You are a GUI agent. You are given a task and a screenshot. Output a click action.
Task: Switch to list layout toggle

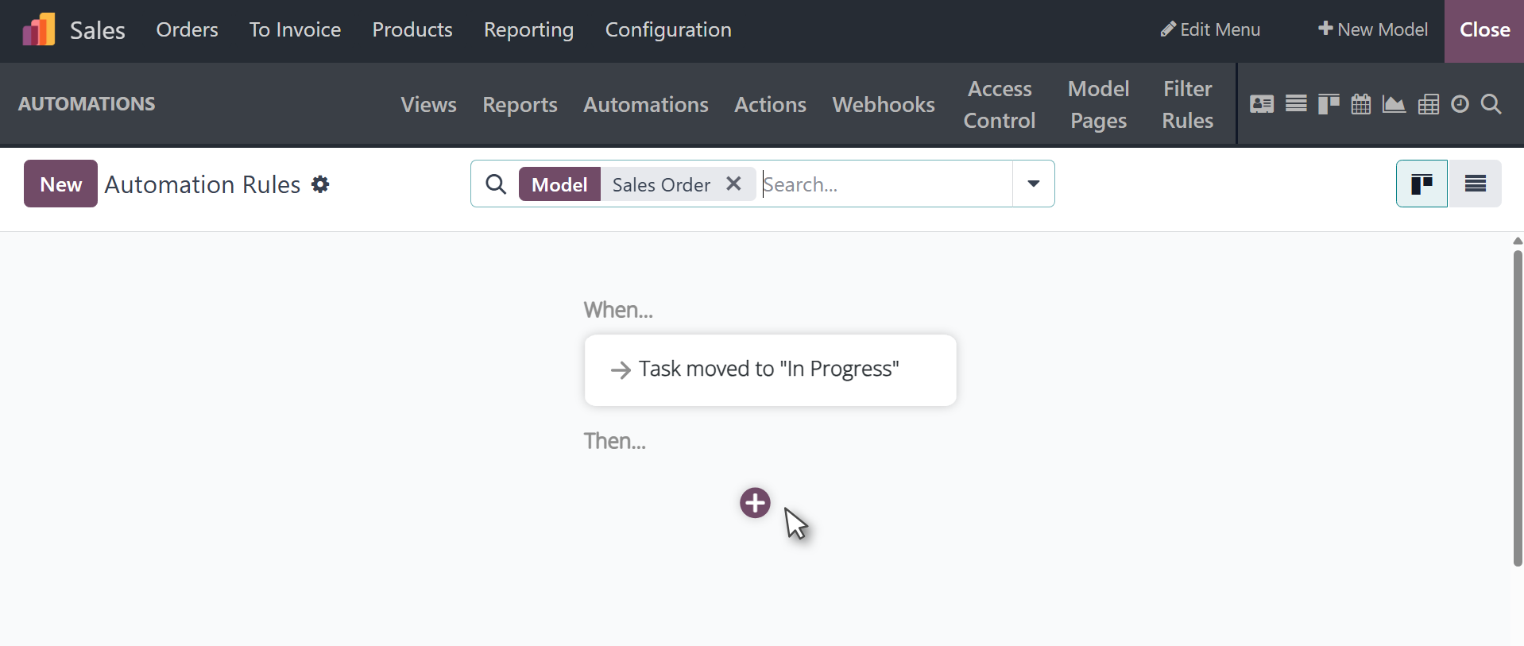[x=1475, y=184]
